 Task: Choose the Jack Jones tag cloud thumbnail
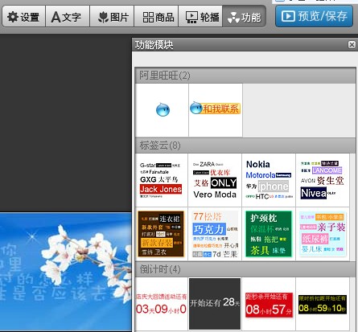tap(161, 180)
